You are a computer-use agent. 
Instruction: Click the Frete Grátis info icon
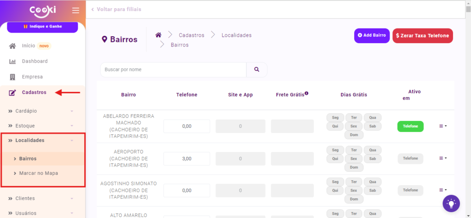tap(306, 93)
